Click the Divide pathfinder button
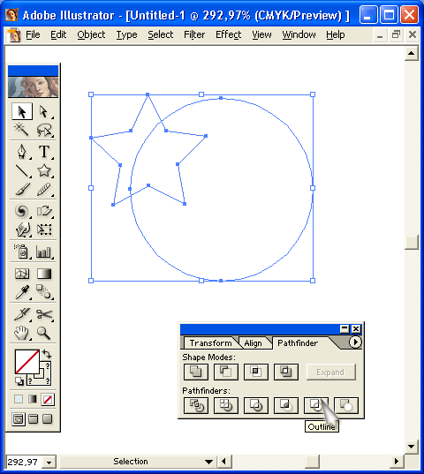424x474 pixels. (x=196, y=405)
